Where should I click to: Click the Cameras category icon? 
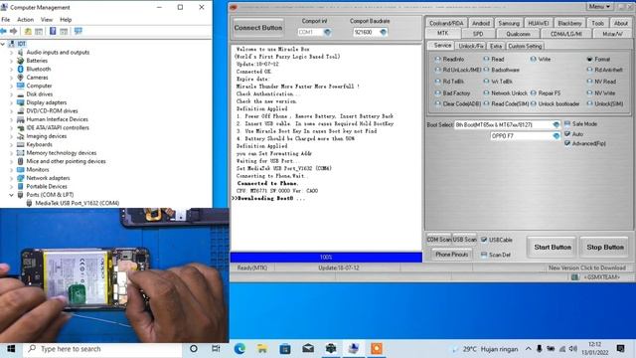20,78
